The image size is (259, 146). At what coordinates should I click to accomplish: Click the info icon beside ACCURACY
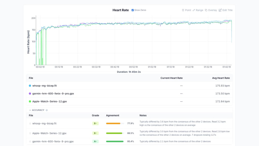pyautogui.click(x=47, y=110)
